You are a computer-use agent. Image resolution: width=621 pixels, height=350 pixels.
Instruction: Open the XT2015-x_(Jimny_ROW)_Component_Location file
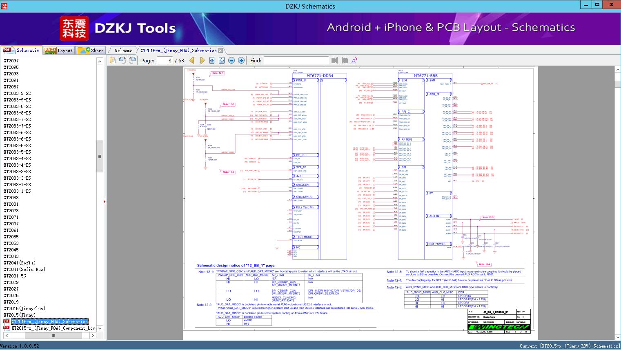pos(54,328)
